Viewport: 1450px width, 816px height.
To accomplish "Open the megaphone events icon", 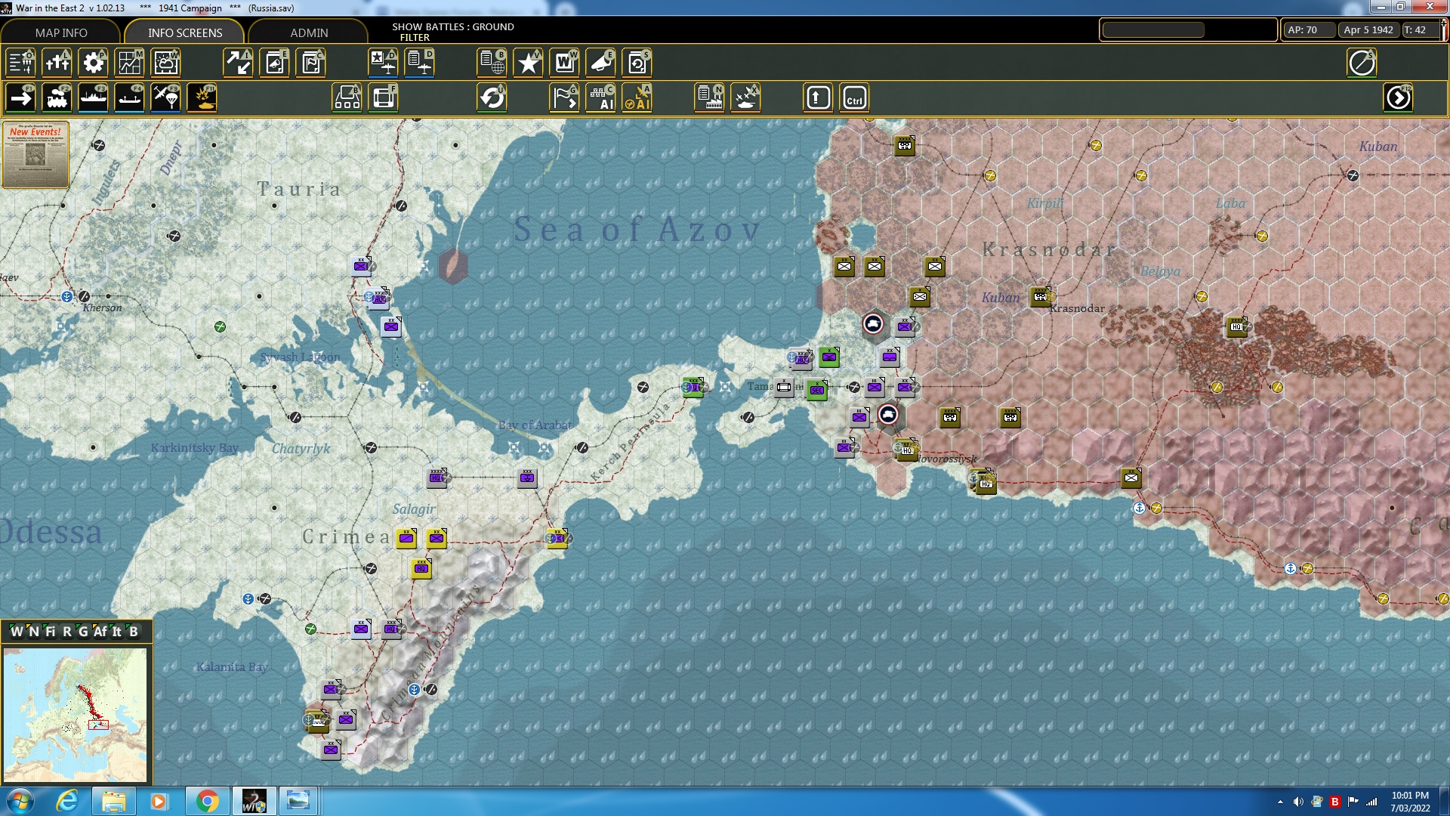I will click(601, 63).
